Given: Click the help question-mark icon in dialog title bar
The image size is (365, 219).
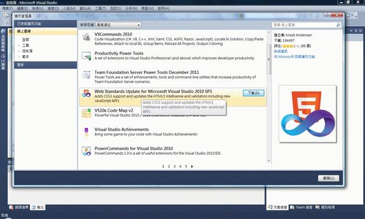Looking at the screenshot, I should tap(327, 15).
